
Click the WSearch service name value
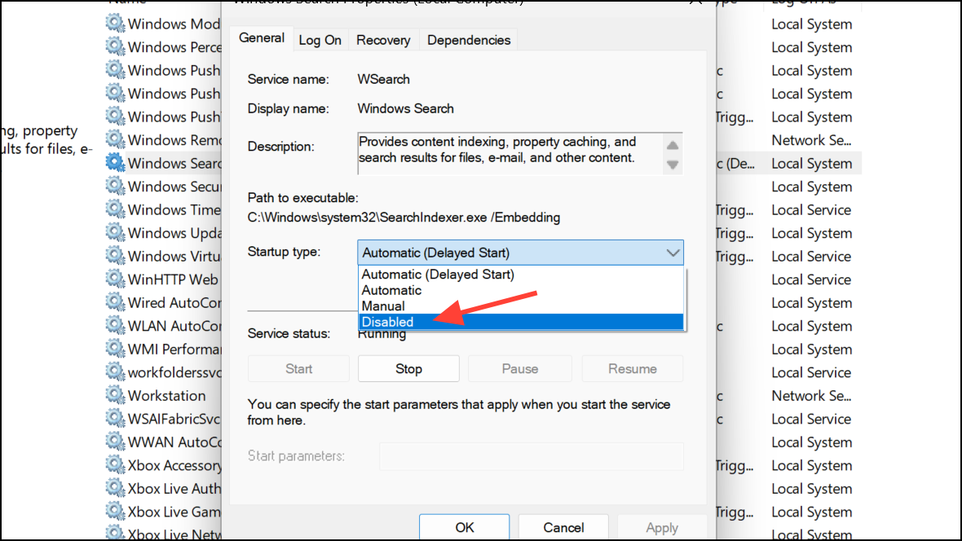[383, 79]
